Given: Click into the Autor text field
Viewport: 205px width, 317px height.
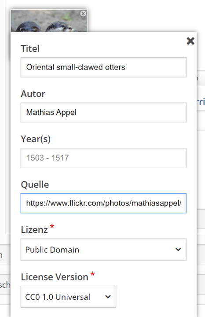Looking at the screenshot, I should tap(103, 112).
